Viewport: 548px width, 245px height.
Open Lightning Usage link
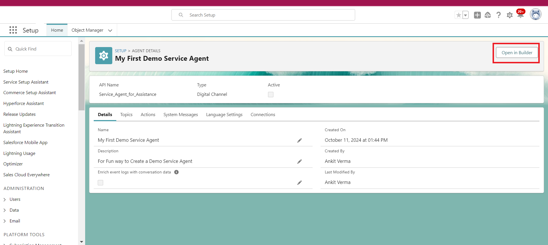[x=19, y=153]
